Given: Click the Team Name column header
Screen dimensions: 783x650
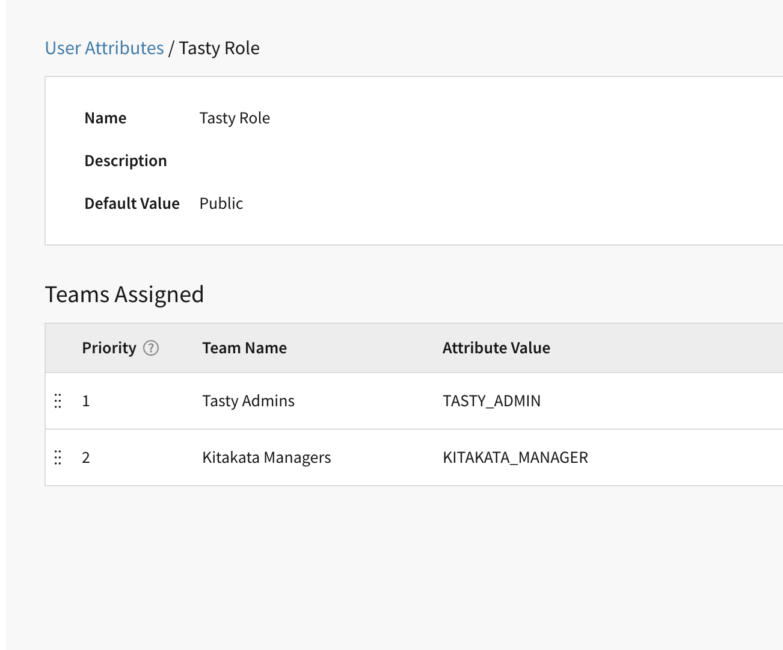Looking at the screenshot, I should click(244, 348).
